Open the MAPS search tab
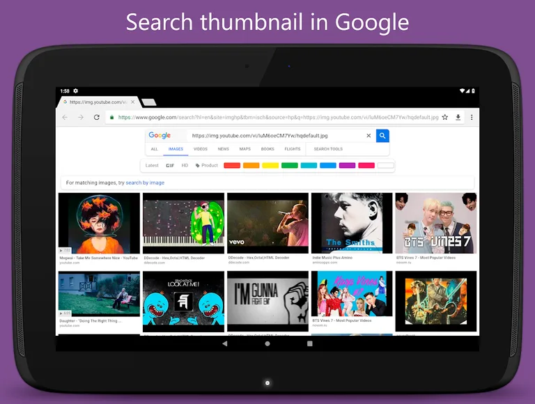535x404 pixels. pyautogui.click(x=245, y=149)
